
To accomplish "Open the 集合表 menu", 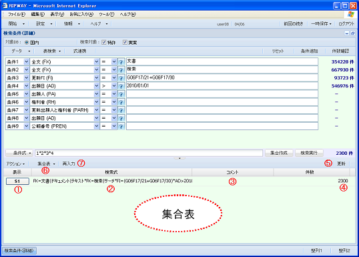I will (x=46, y=164).
